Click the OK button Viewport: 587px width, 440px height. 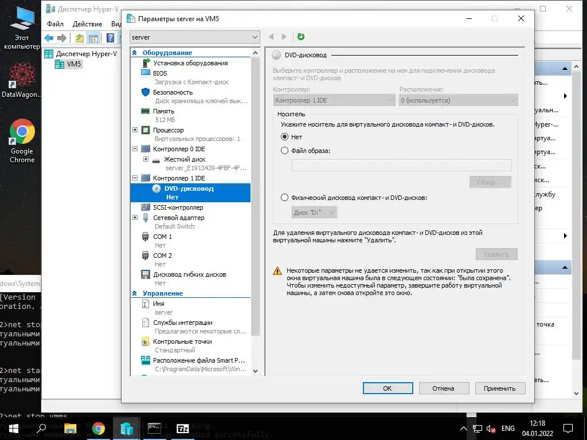[388, 388]
